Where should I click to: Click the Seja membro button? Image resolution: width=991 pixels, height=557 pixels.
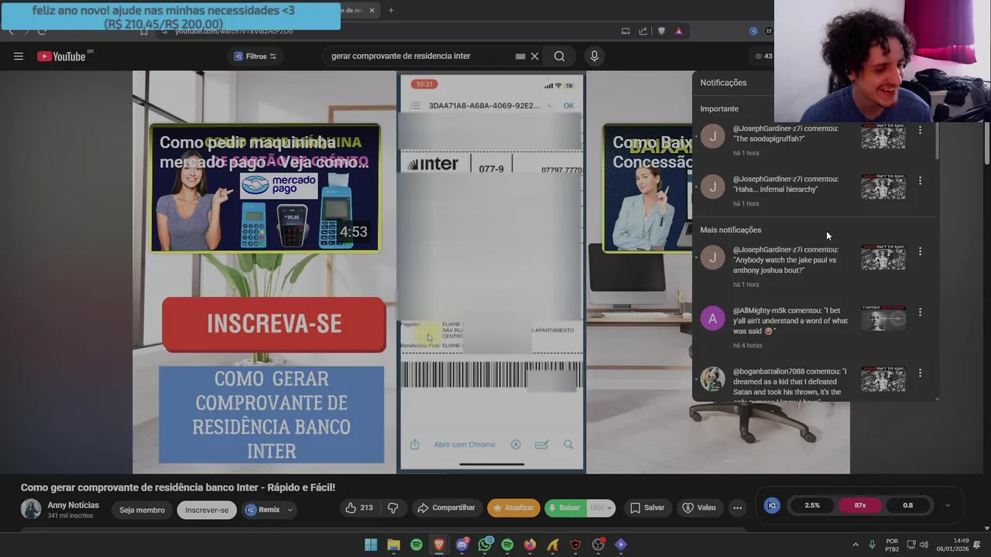(x=142, y=510)
